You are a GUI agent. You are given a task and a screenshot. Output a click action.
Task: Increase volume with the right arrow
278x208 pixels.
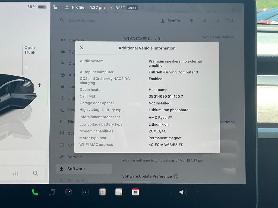(197, 192)
